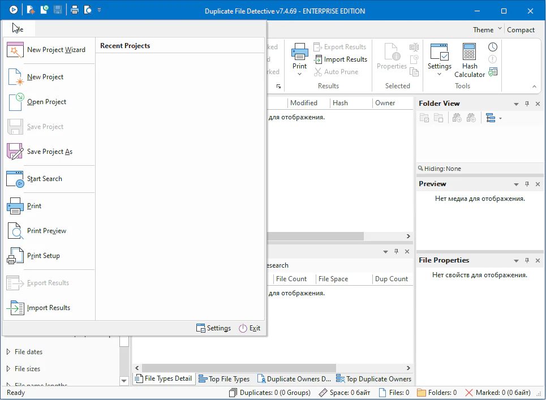Image resolution: width=546 pixels, height=400 pixels.
Task: Pin the Folder View panel
Action: [527, 104]
